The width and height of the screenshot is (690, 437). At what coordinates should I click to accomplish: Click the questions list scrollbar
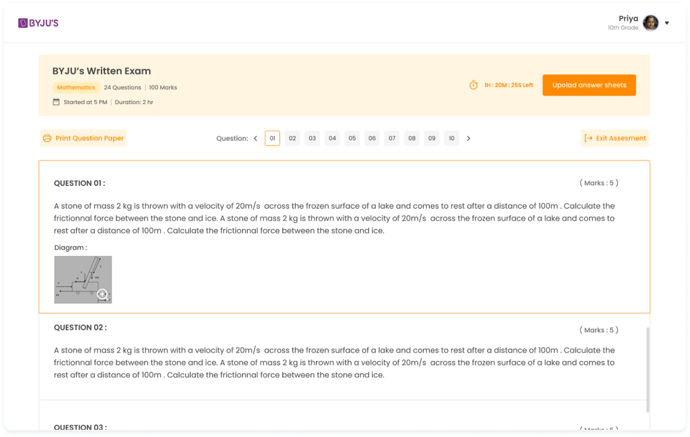[x=648, y=370]
